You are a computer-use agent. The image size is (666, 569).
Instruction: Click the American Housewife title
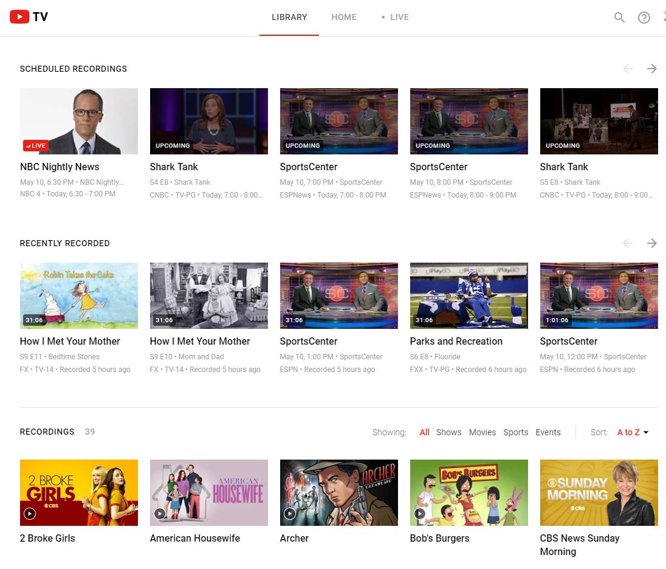[195, 539]
